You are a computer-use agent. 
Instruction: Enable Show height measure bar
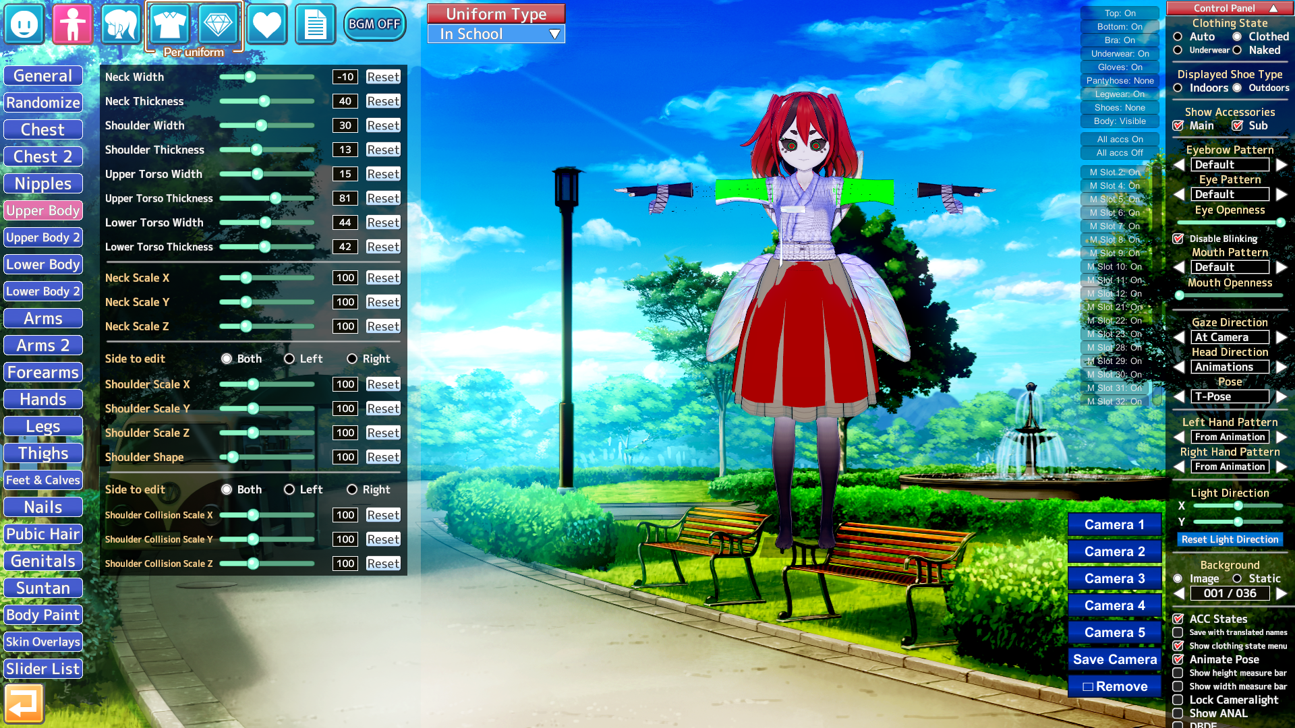(1178, 673)
